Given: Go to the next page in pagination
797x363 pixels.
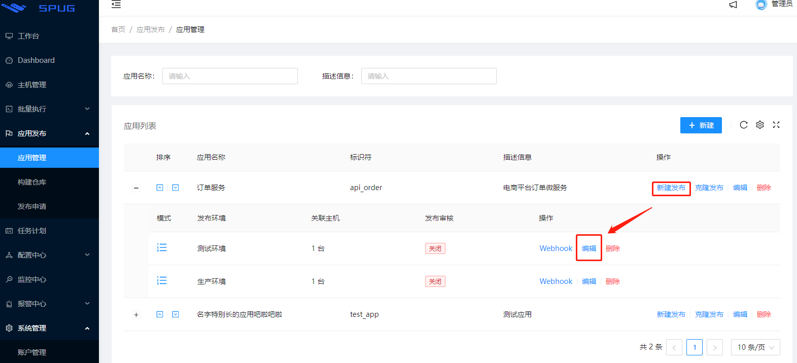Looking at the screenshot, I should click(715, 347).
